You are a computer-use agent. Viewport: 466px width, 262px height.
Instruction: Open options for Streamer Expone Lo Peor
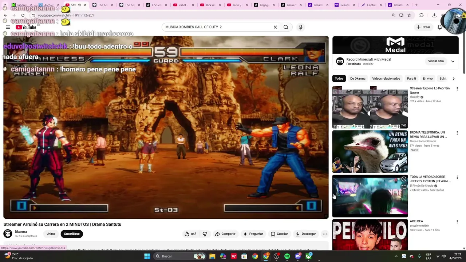(457, 89)
